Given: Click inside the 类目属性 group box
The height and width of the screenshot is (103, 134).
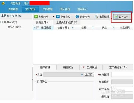Looking at the screenshot, I should pyautogui.click(x=65, y=91).
